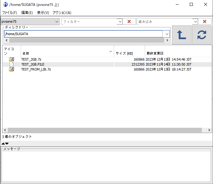Expand the directory path history dropdown
The image size is (213, 184).
coord(167,34)
